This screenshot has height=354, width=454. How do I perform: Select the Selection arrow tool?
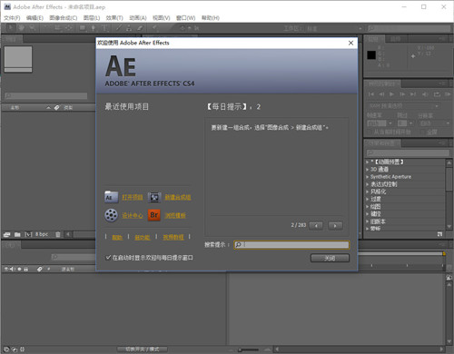10,28
